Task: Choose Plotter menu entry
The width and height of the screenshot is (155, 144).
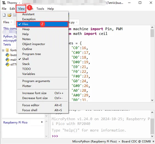Action: [x=42, y=86]
